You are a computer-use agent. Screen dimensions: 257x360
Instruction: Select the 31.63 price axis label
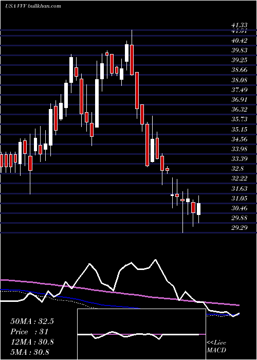[240, 188]
